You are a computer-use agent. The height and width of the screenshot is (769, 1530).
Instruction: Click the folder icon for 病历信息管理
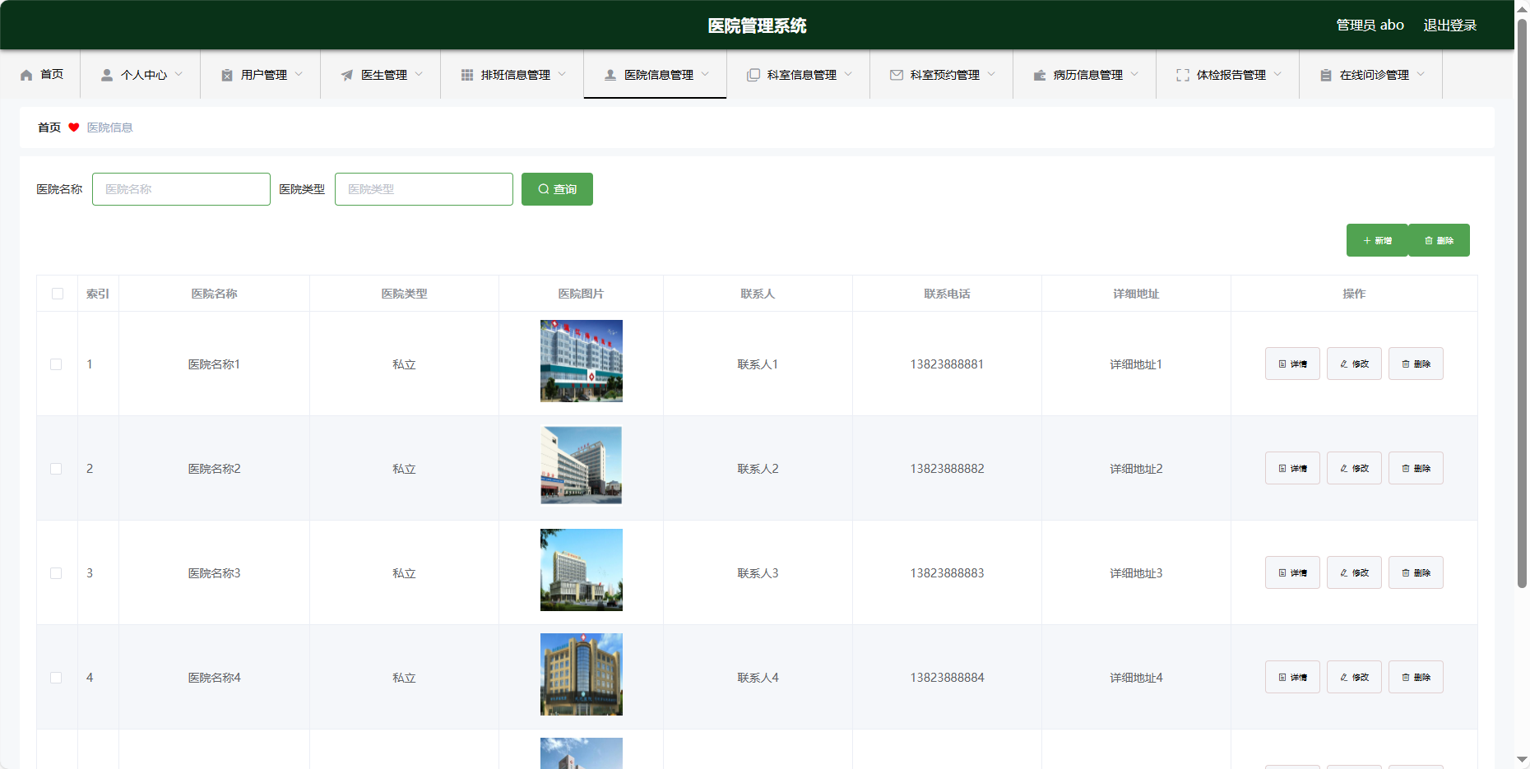[1040, 75]
